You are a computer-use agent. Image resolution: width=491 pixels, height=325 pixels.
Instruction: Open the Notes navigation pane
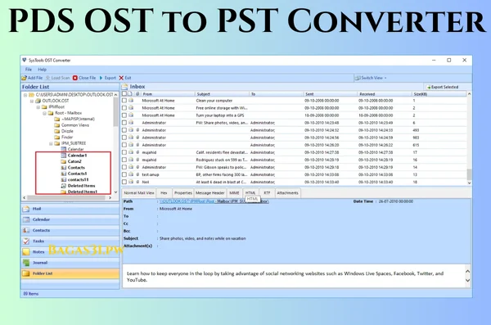[70, 251]
